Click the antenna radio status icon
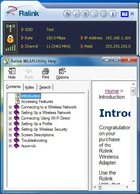This screenshot has width=140, height=194. (x=10, y=28)
